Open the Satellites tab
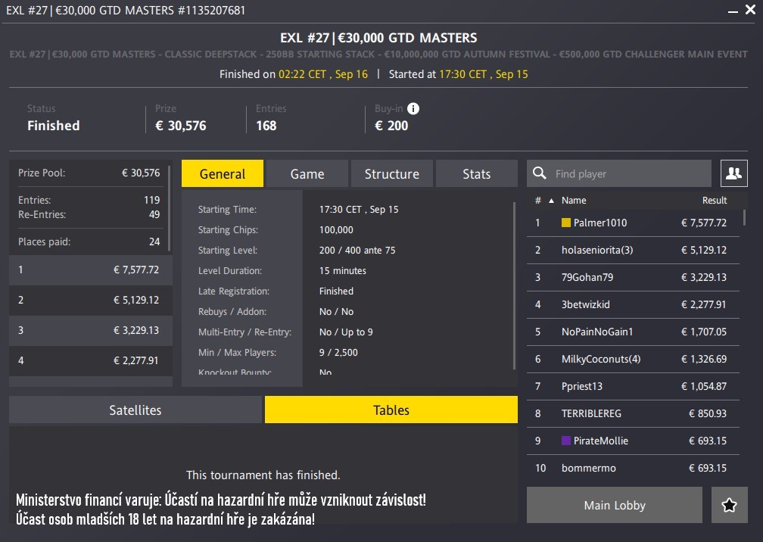This screenshot has height=542, width=763. [133, 410]
